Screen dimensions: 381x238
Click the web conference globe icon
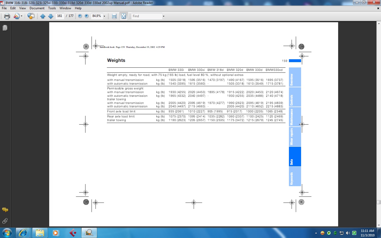pos(31,16)
